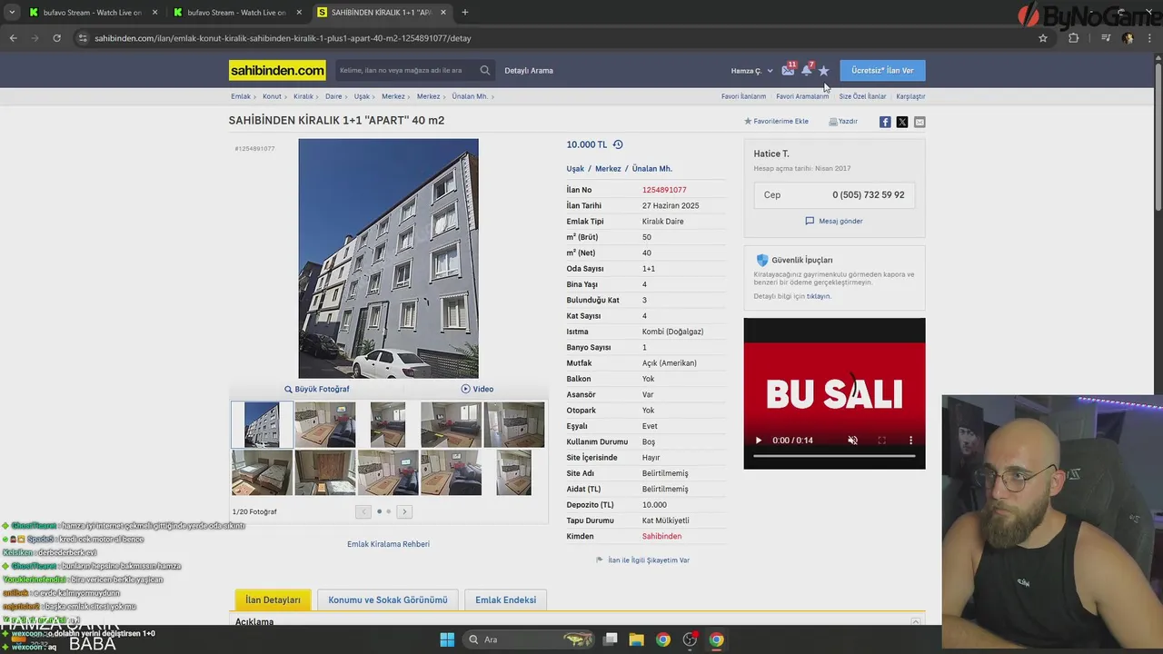This screenshot has width=1163, height=654.
Task: Click Task View icon on taskbar
Action: (611, 639)
